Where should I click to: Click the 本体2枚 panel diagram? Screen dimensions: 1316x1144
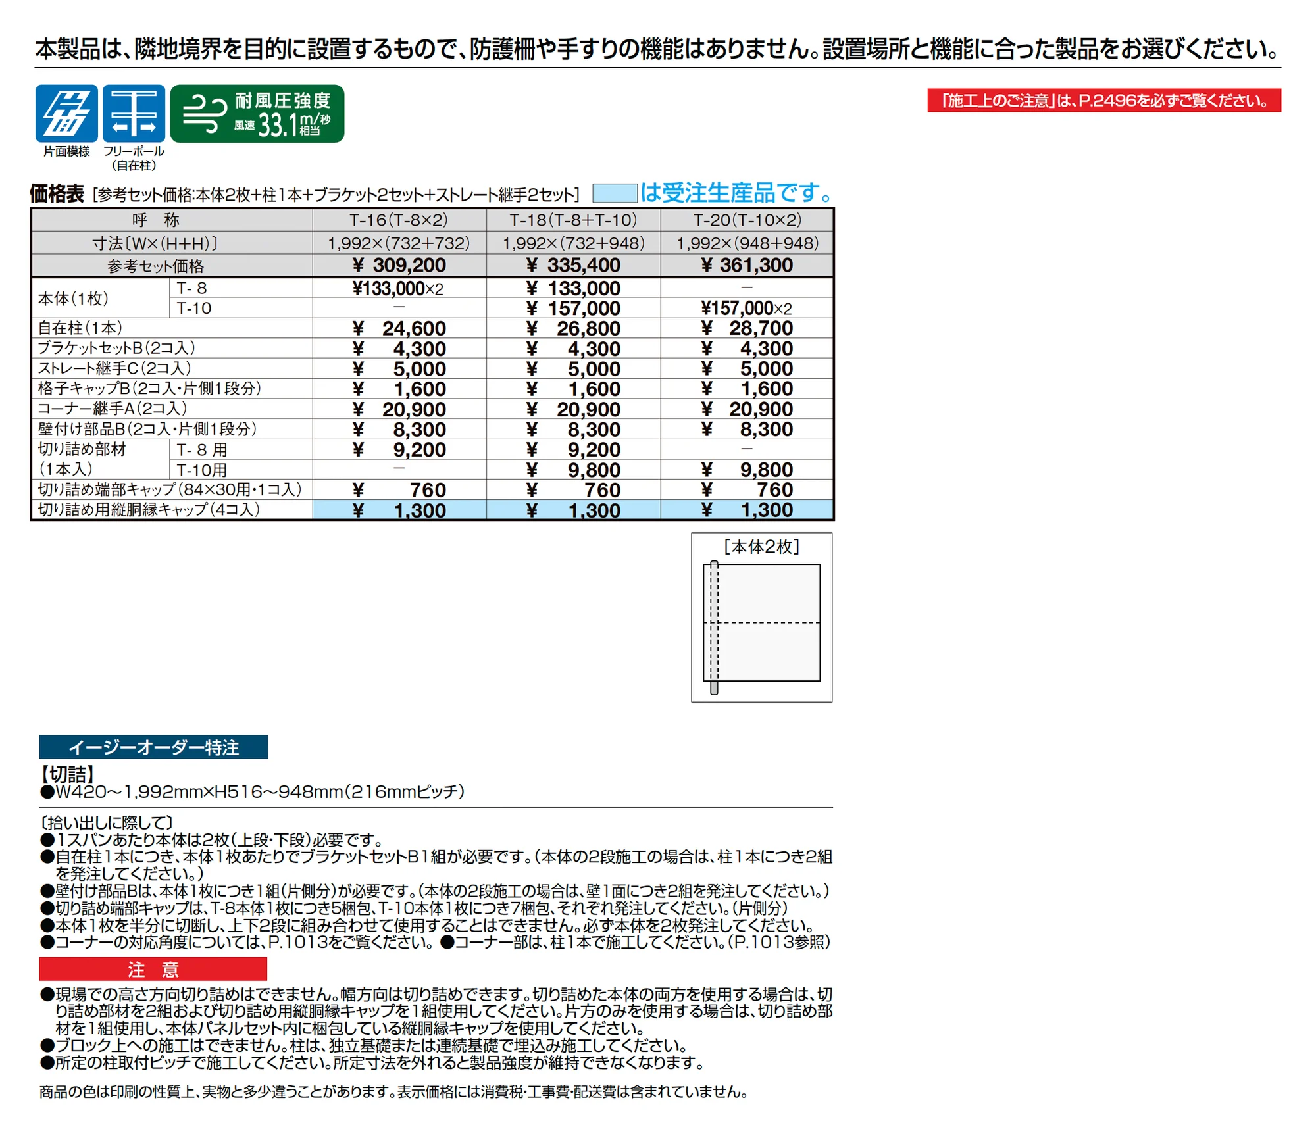(761, 617)
